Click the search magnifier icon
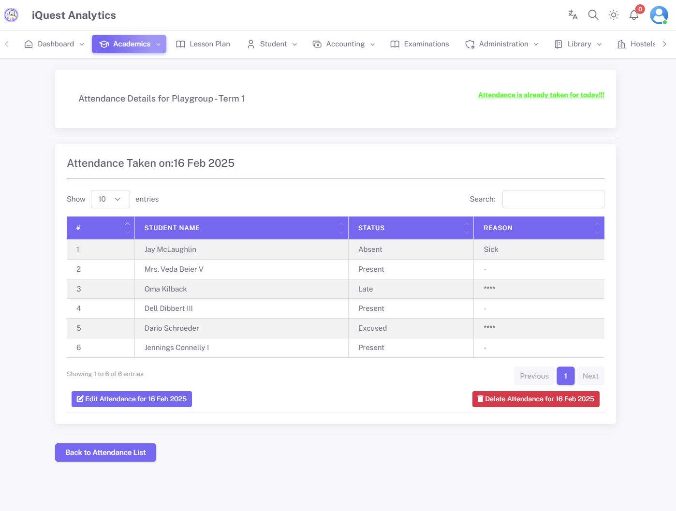The image size is (676, 511). coord(593,15)
